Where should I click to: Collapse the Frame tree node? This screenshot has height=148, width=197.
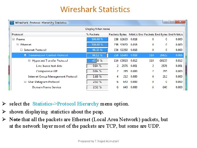tap(13, 39)
